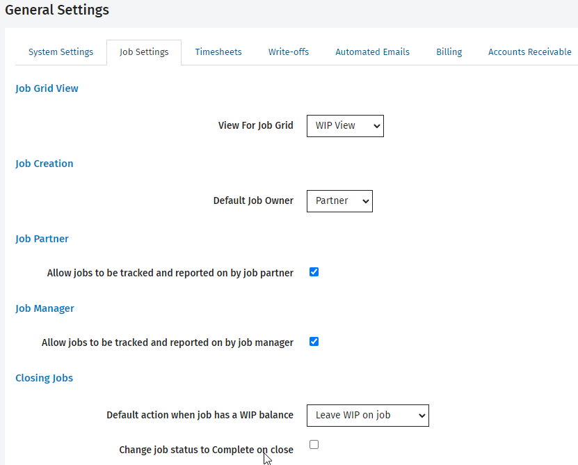Open the Timesheets tab
The image size is (578, 465).
pos(218,52)
